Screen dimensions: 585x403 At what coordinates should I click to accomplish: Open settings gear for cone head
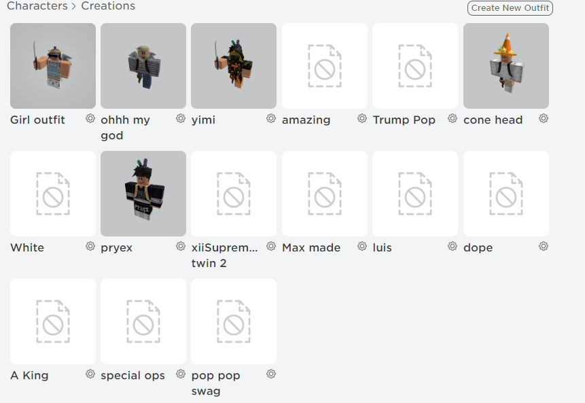(543, 118)
